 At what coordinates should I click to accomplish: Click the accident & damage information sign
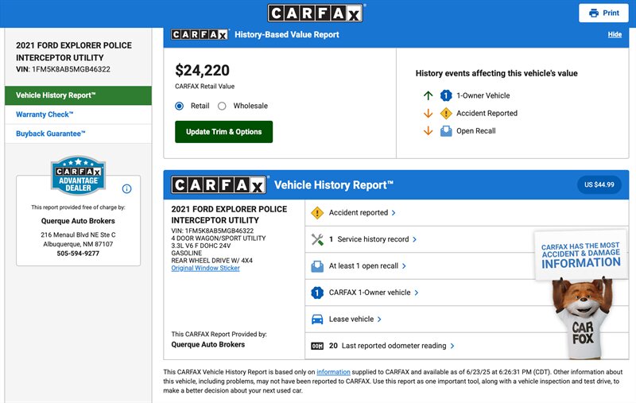click(580, 255)
